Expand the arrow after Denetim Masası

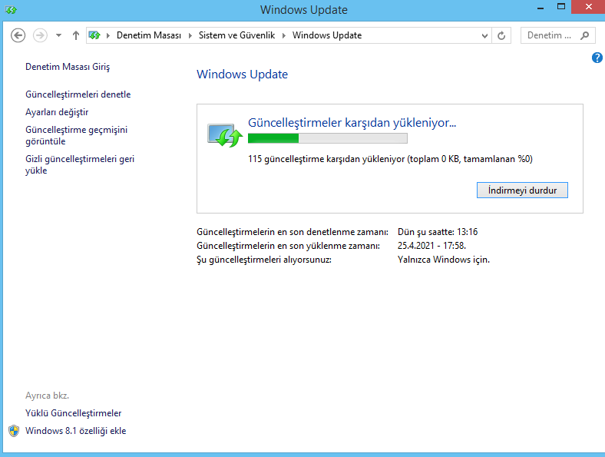point(190,35)
